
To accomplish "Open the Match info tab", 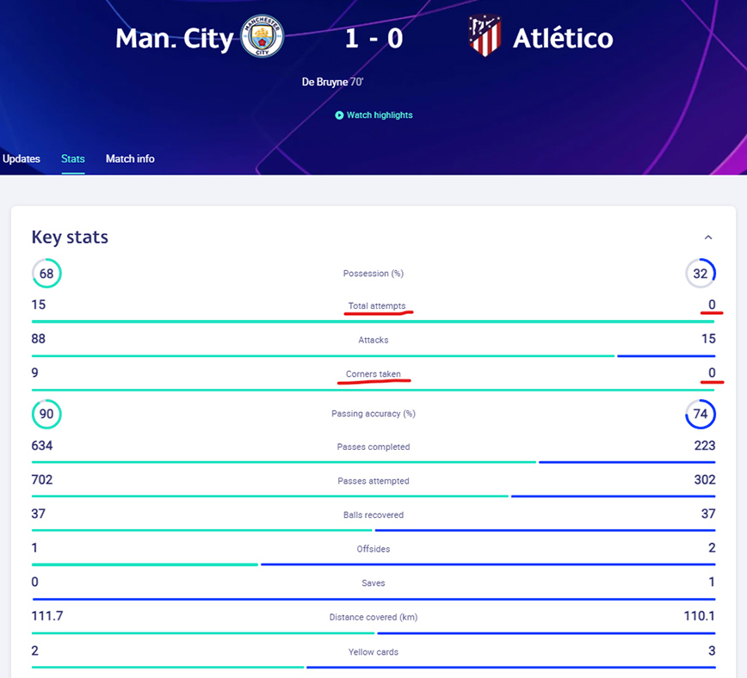I will (x=130, y=159).
